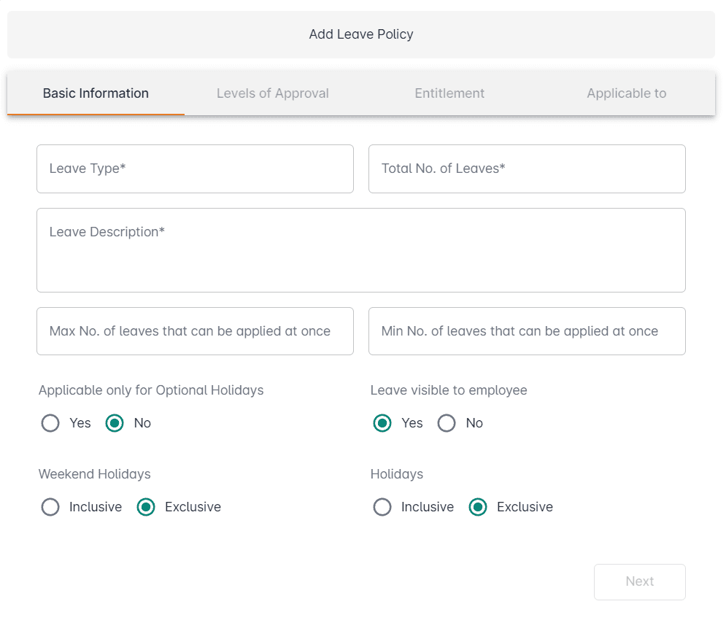Focus the Total No. of Leaves field
Image resolution: width=726 pixels, height=639 pixels.
(x=527, y=169)
